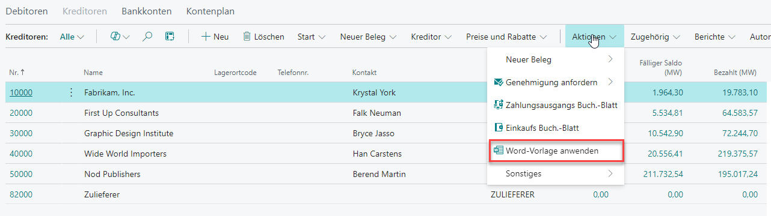The image size is (771, 216).
Task: Expand the Neuer Beleg submenu in Aktionen
Action: (555, 59)
